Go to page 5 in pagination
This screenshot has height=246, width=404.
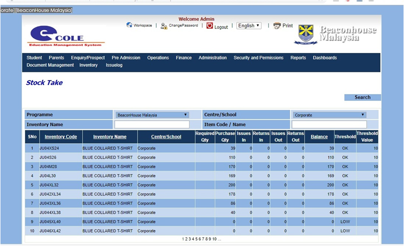point(196,239)
